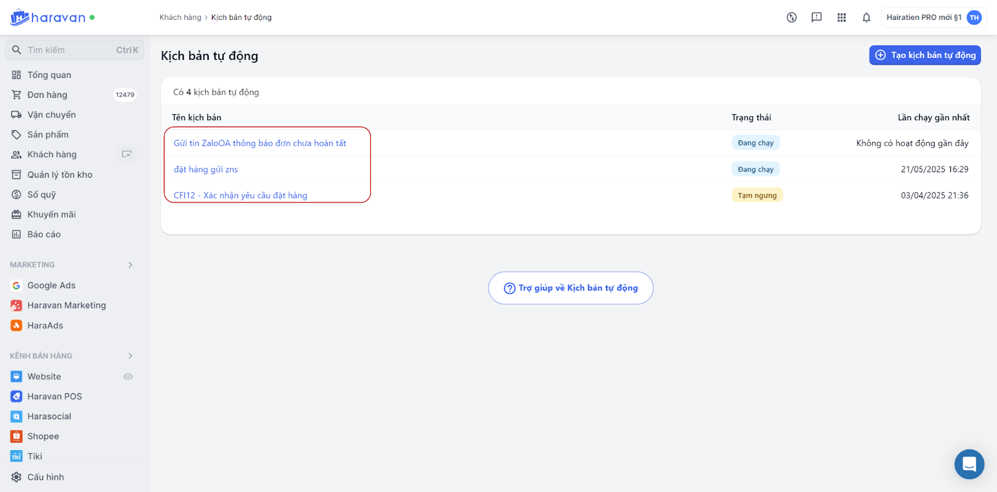Open the notifications bell
Screen dimensions: 997x492
pyautogui.click(x=866, y=17)
